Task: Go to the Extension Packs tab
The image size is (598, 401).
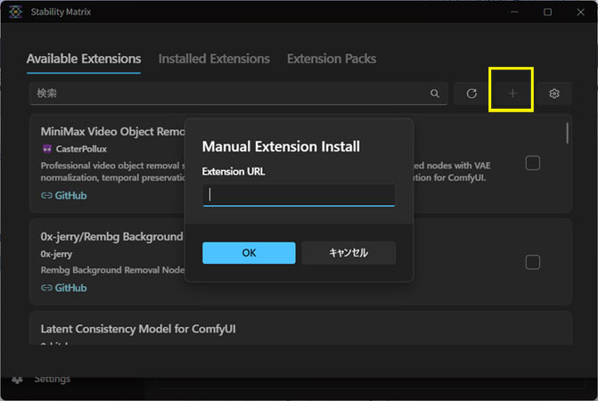Action: tap(332, 59)
